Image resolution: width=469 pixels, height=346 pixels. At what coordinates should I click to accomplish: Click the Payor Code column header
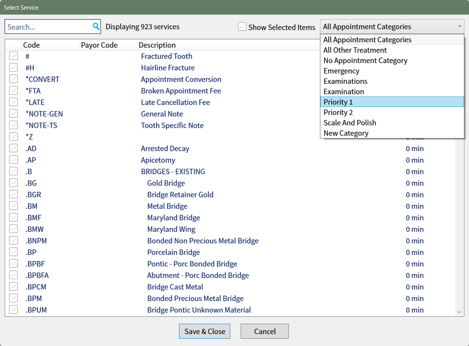[x=99, y=45]
